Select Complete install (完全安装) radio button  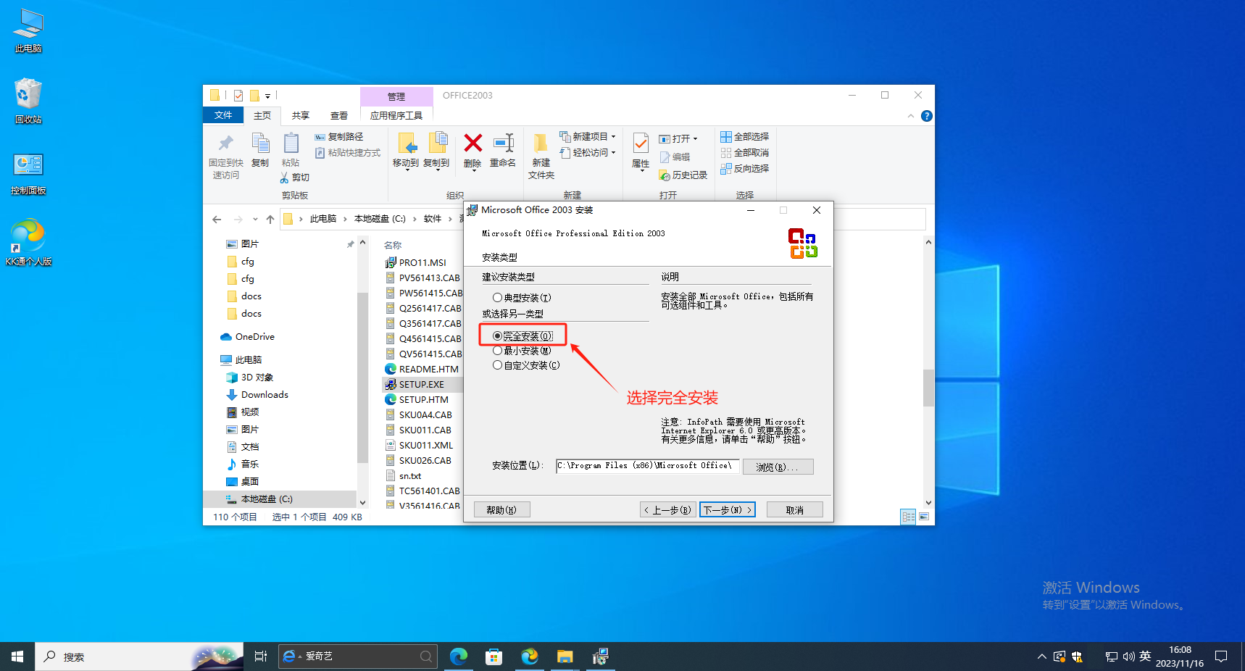click(x=497, y=336)
